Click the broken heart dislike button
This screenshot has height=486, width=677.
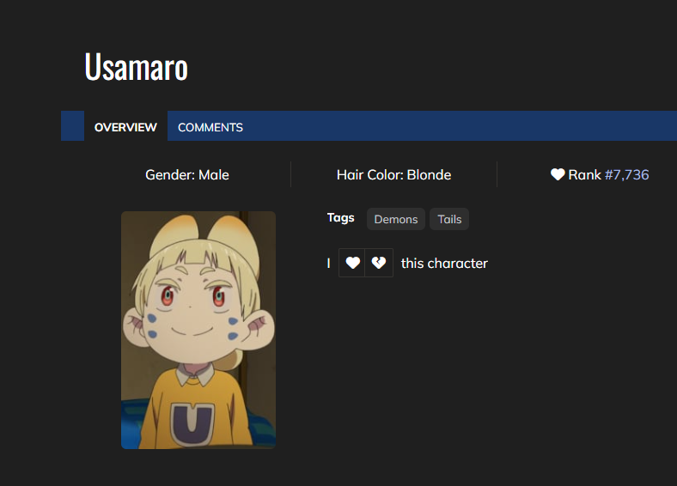click(379, 263)
